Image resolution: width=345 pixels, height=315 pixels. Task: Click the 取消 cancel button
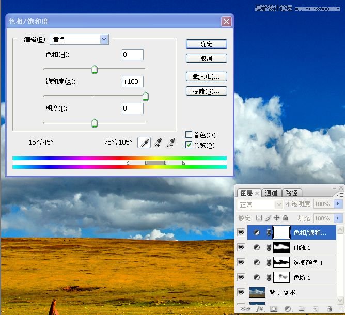[207, 58]
